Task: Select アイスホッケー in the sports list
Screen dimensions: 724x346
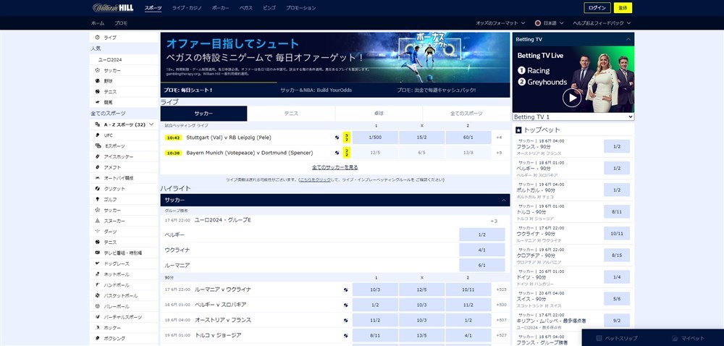Action: pos(124,157)
